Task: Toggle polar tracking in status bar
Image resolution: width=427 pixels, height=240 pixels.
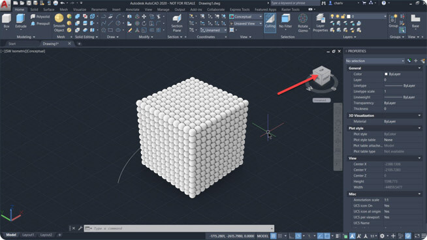Action: point(298,236)
